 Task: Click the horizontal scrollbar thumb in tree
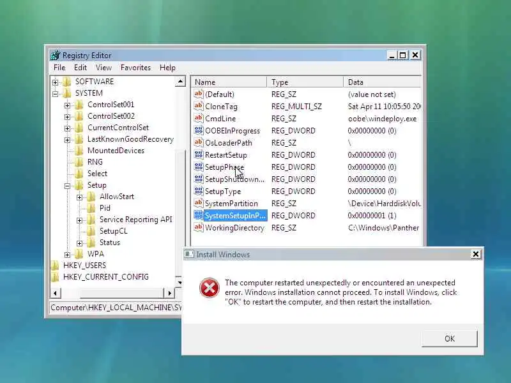click(x=121, y=293)
